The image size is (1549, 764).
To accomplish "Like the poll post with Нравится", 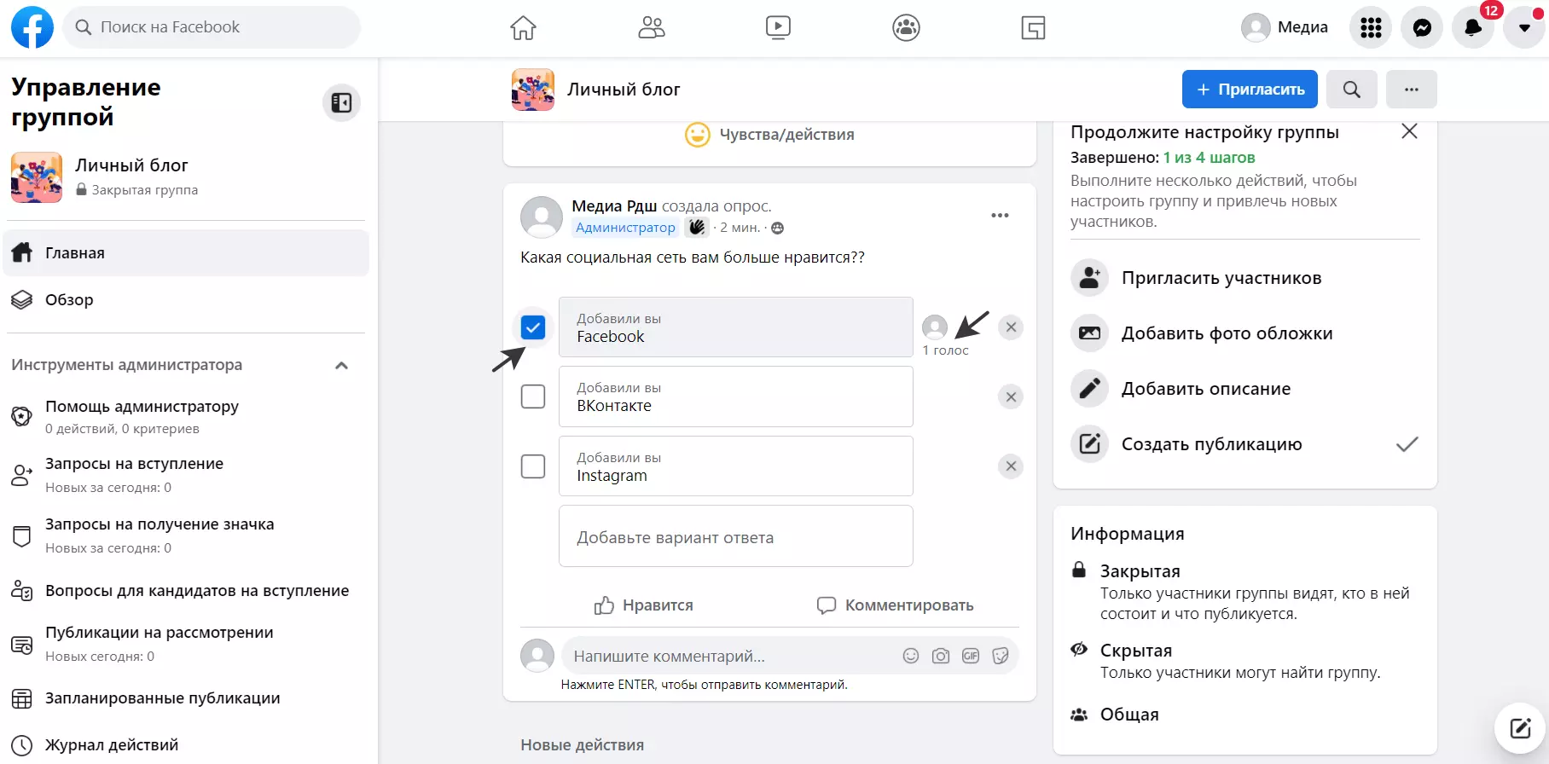I will [x=644, y=605].
